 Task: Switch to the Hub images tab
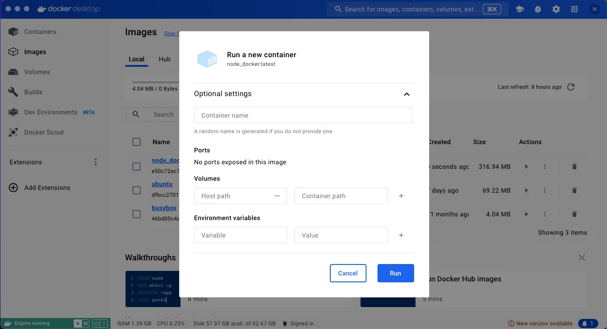tap(164, 59)
